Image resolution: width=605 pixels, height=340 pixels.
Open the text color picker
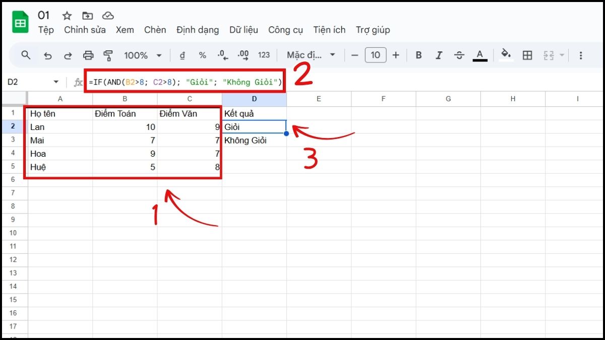(x=480, y=55)
